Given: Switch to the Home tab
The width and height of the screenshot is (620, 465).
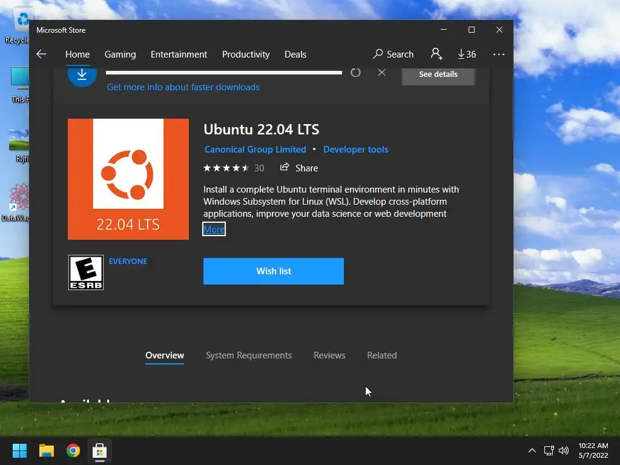Looking at the screenshot, I should [77, 54].
